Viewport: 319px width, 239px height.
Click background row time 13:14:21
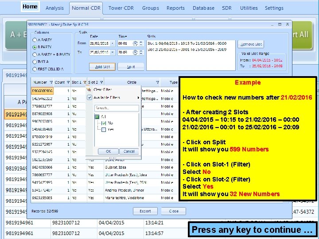point(154,223)
